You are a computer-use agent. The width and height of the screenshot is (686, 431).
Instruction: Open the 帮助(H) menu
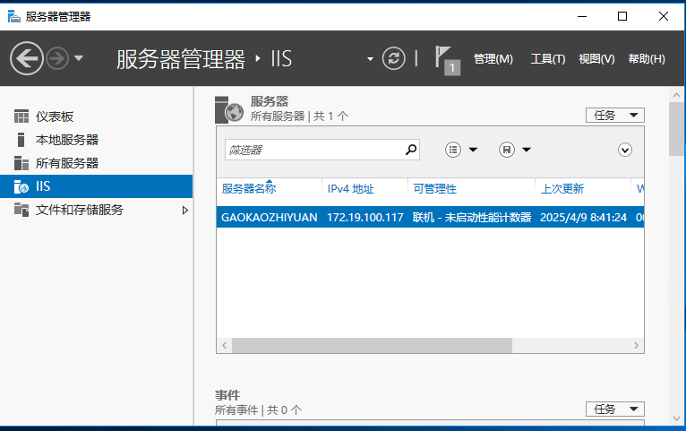[x=647, y=59]
